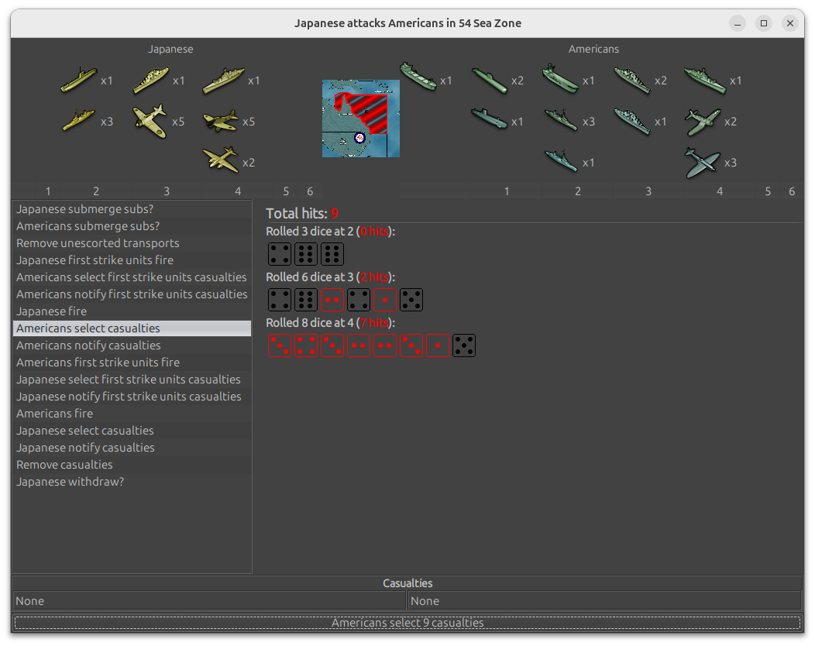Click the American fighter plane x3 icon
This screenshot has height=646, width=815.
[x=703, y=162]
